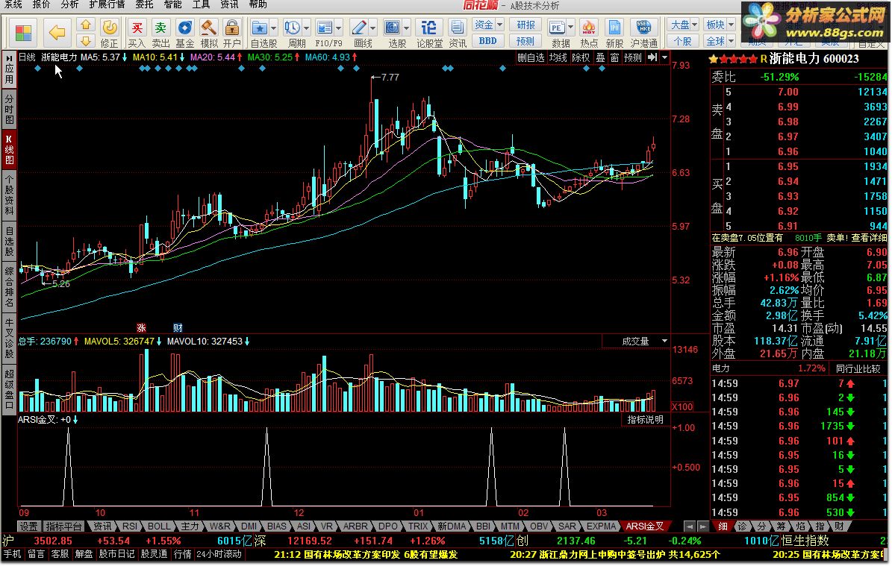The image size is (892, 566).
Task: Click the page up arrow icon
Action: pyautogui.click(x=85, y=25)
